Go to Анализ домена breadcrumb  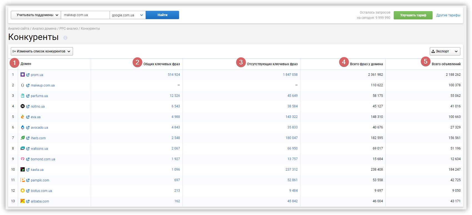[44, 29]
